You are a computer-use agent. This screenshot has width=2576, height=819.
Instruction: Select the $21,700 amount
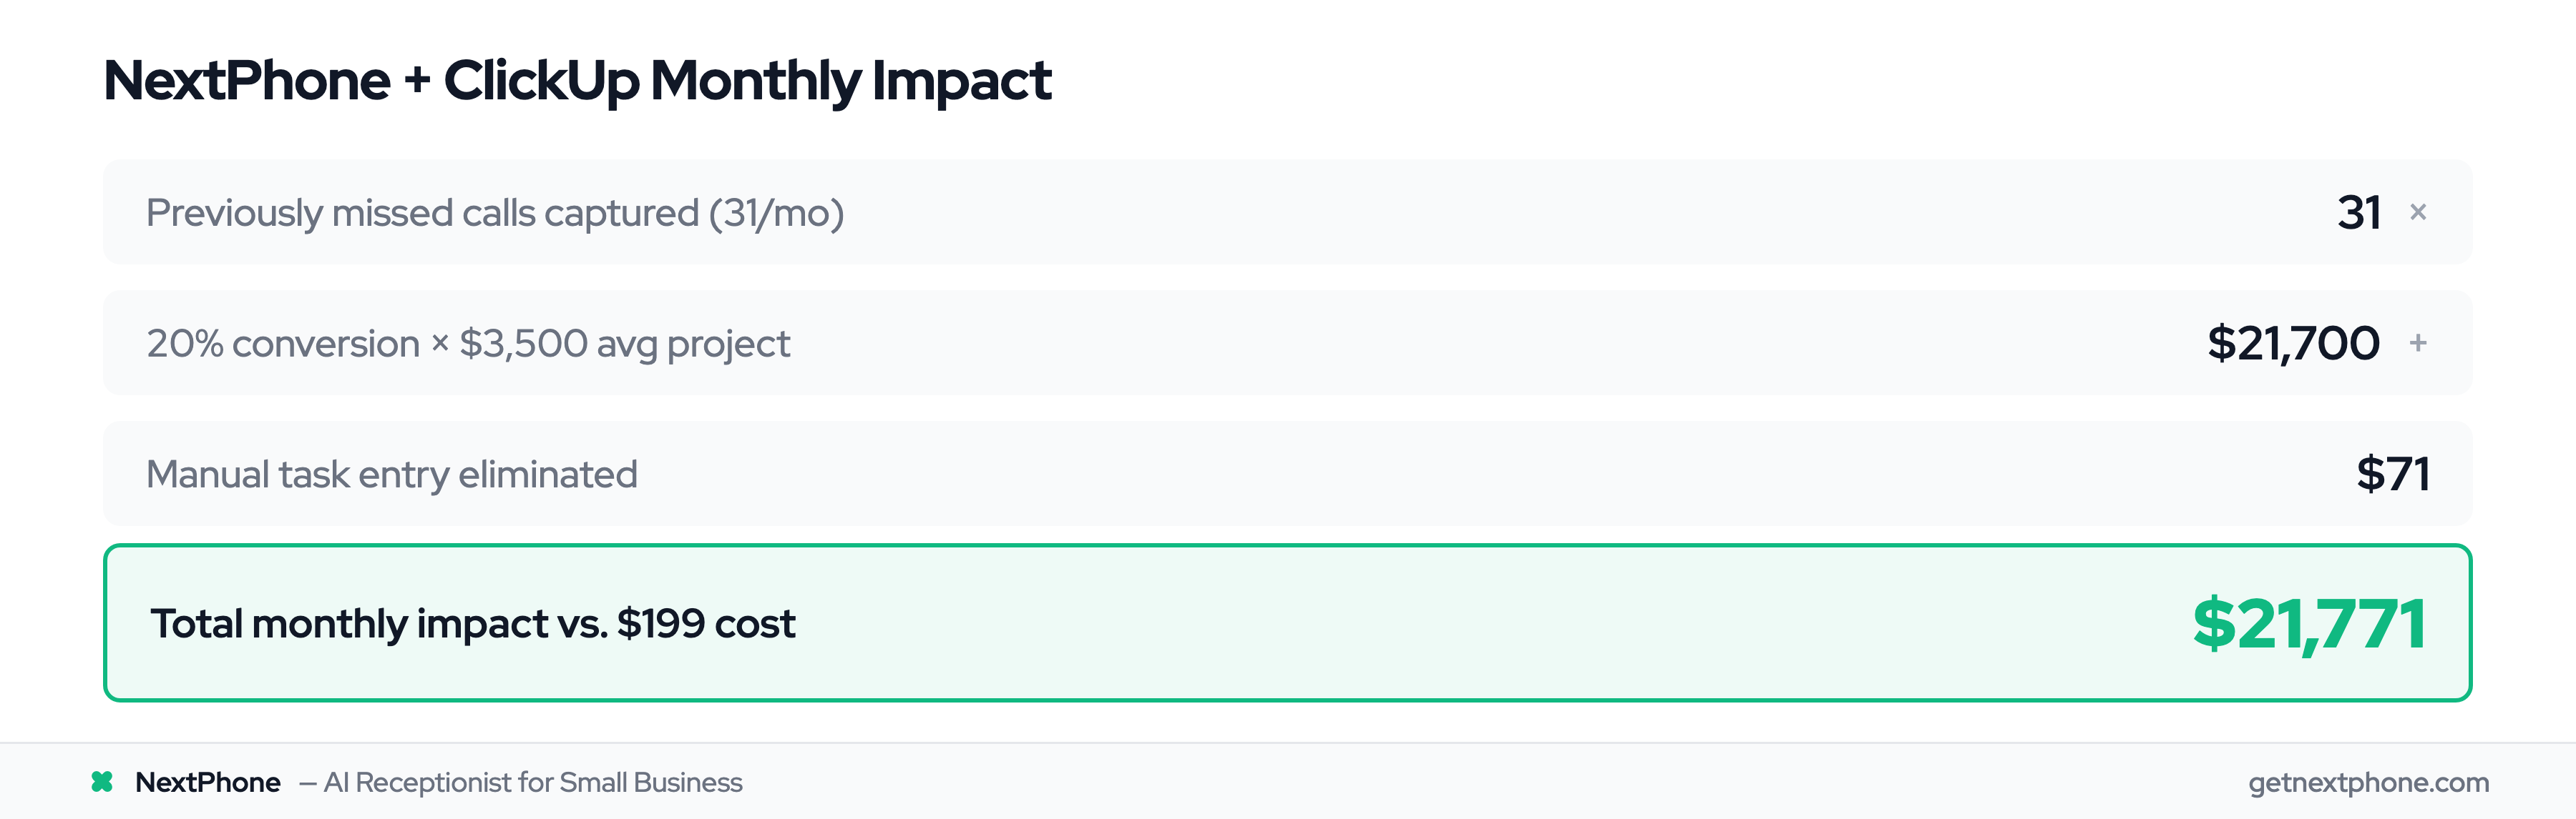2293,344
